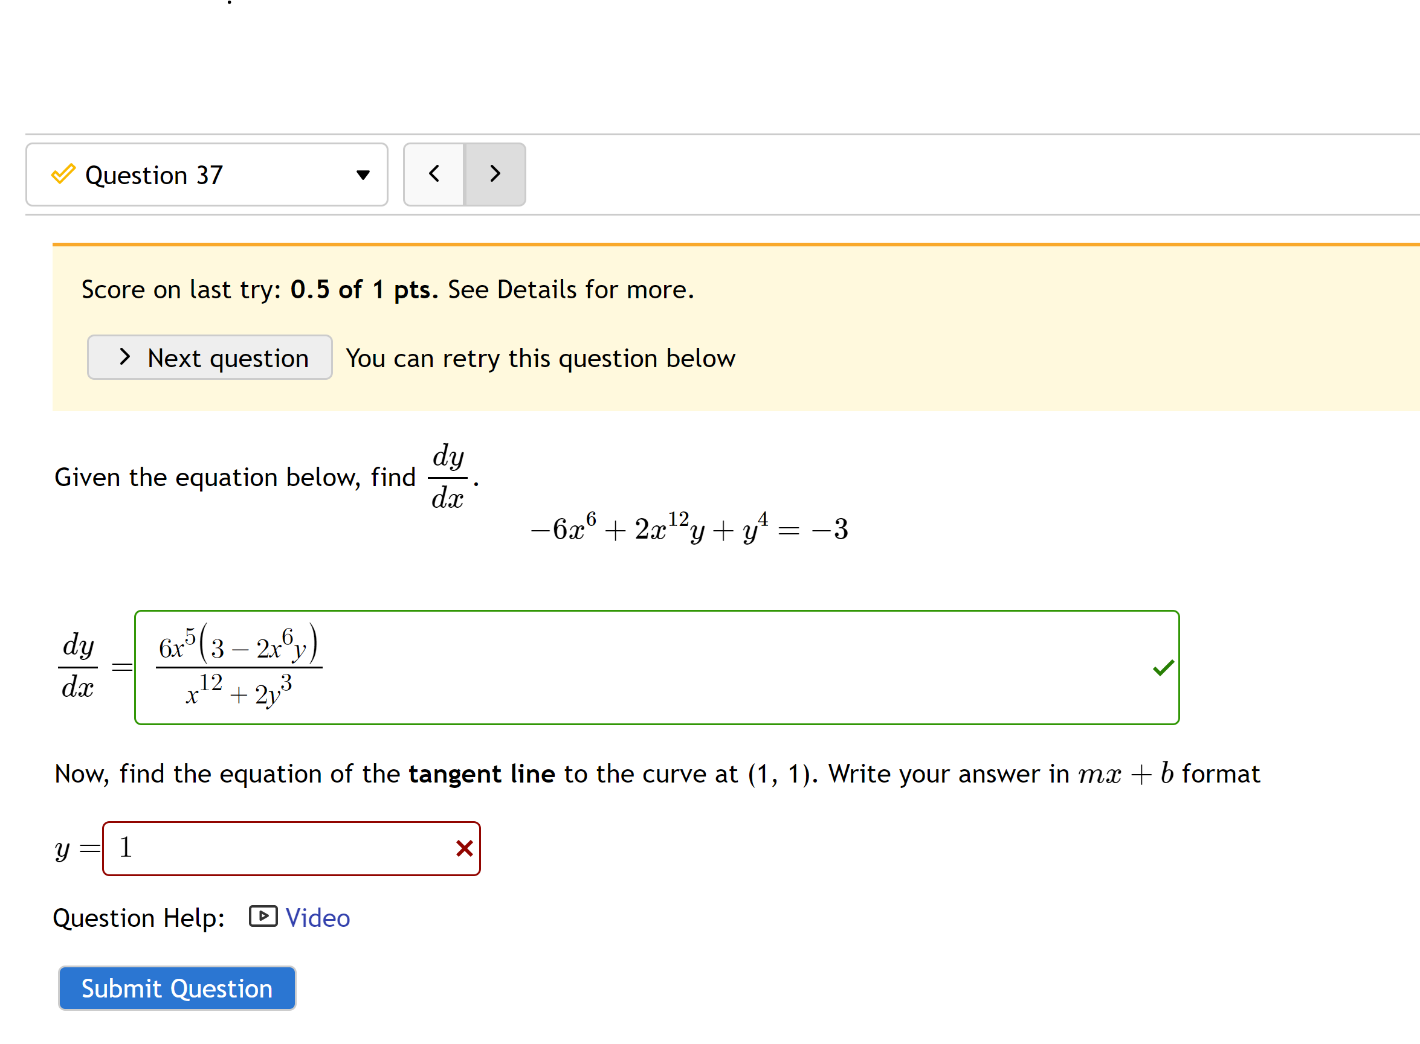The image size is (1420, 1044).
Task: Click the Question Help label
Action: [x=138, y=917]
